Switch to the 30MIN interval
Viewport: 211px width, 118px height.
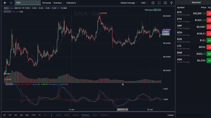pyautogui.click(x=75, y=115)
